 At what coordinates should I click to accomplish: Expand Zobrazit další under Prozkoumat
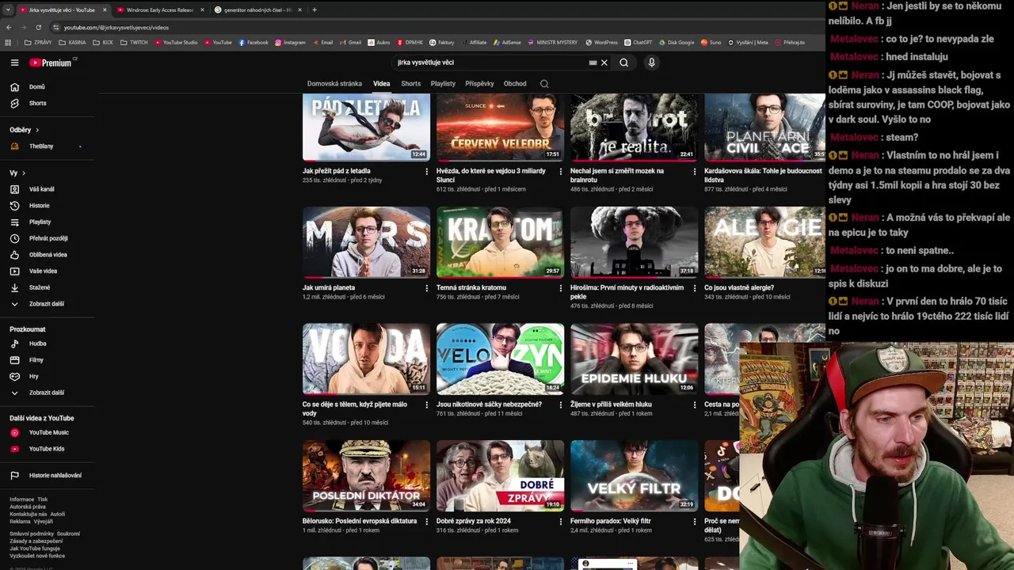[46, 392]
